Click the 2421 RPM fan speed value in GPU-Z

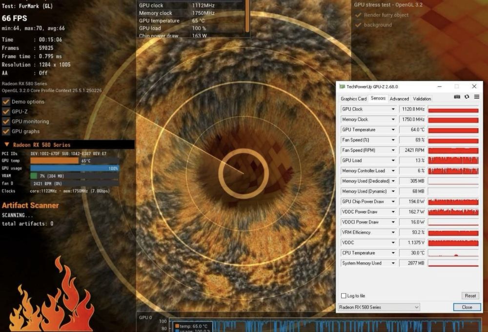point(413,150)
